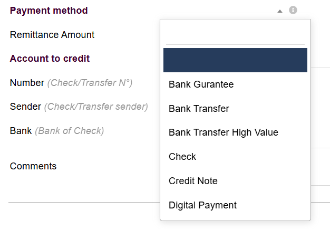Click the "(Check/Transfer sender)" hint text
330x229 pixels.
coord(96,107)
